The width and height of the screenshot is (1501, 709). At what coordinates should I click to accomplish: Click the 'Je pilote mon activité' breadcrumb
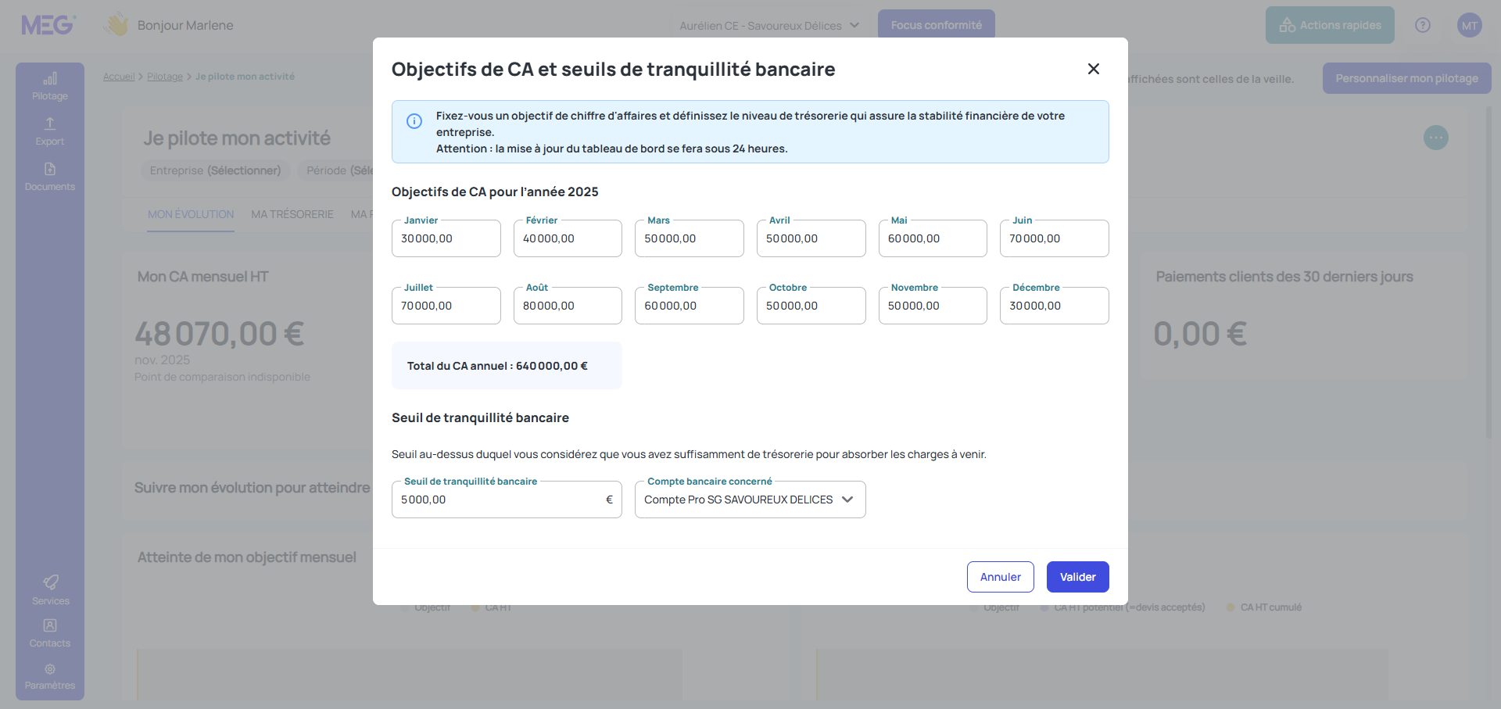coord(245,77)
